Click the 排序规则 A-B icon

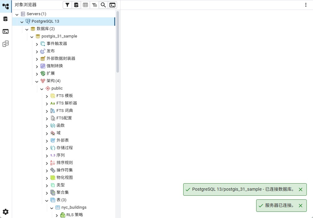pyautogui.click(x=53, y=162)
